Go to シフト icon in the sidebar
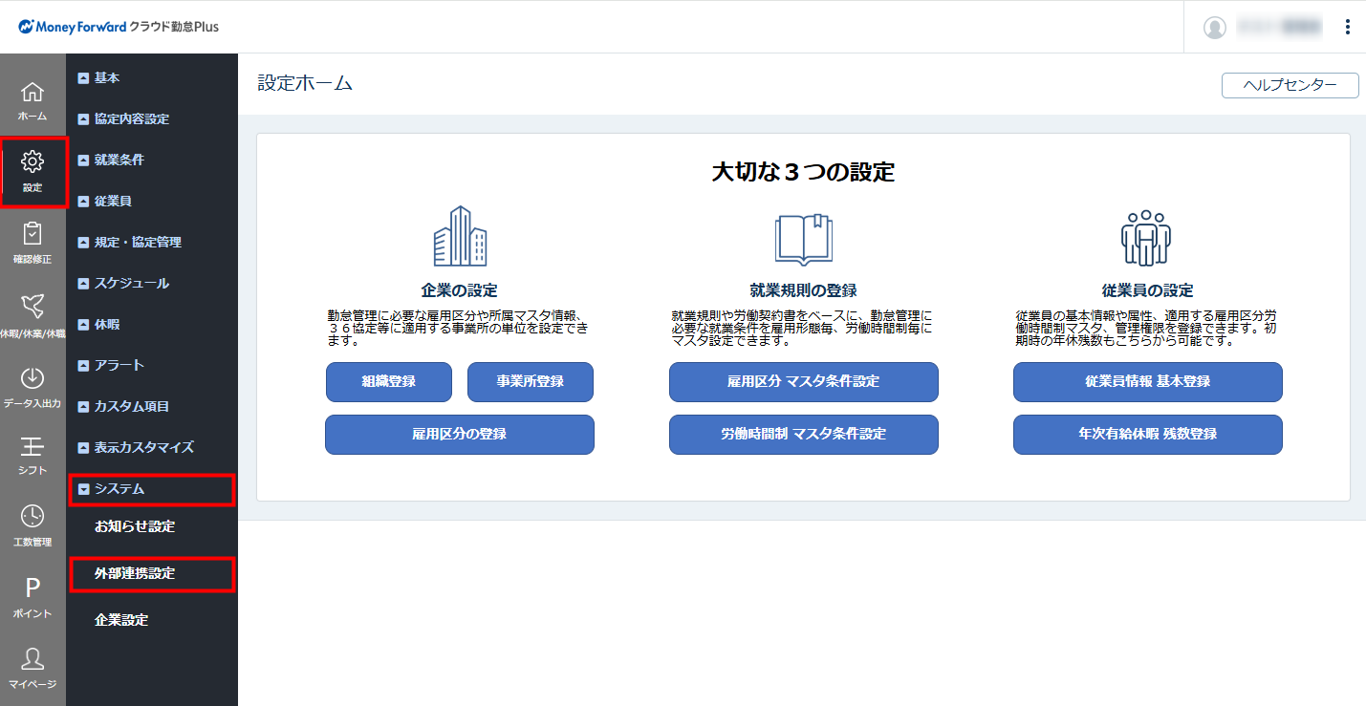Image resolution: width=1366 pixels, height=706 pixels. (x=33, y=447)
